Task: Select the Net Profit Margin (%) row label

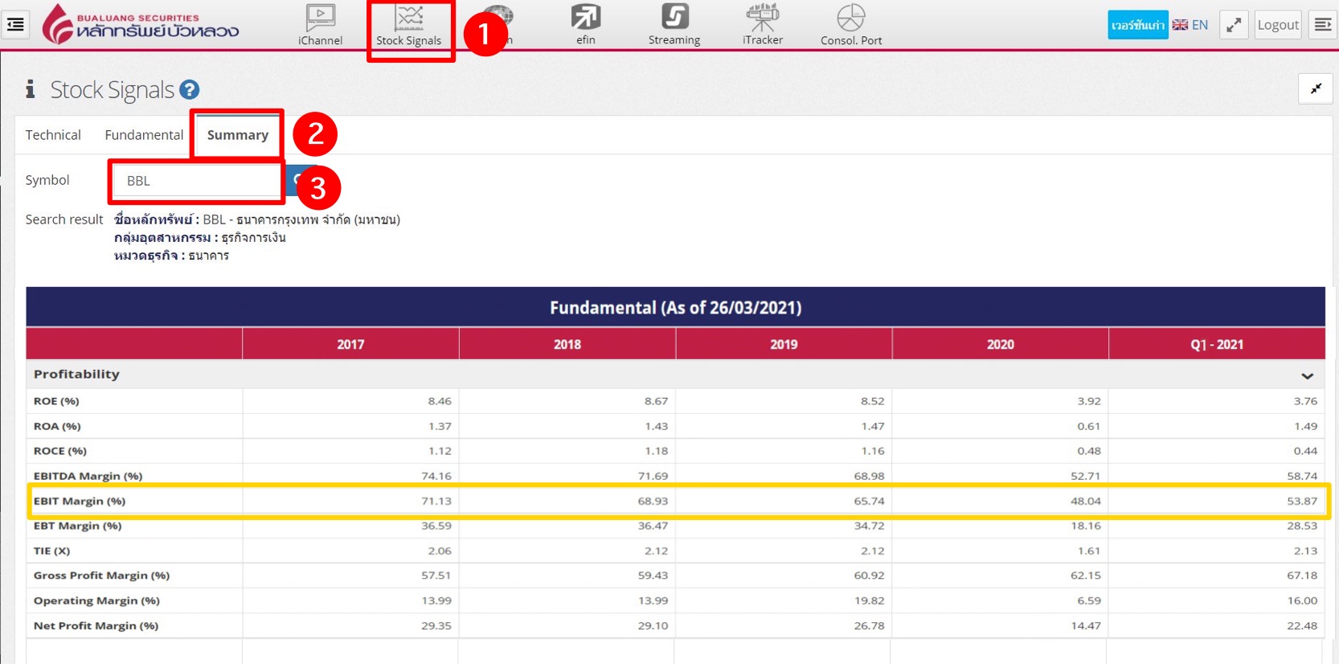Action: pos(96,625)
